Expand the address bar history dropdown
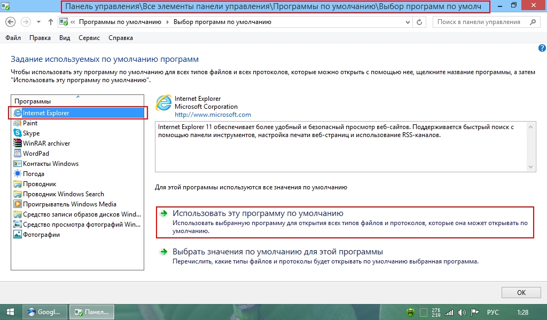 click(408, 22)
